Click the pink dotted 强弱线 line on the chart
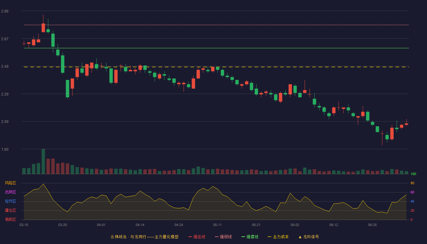Viewport: 427px width, 244px height. click(216, 25)
